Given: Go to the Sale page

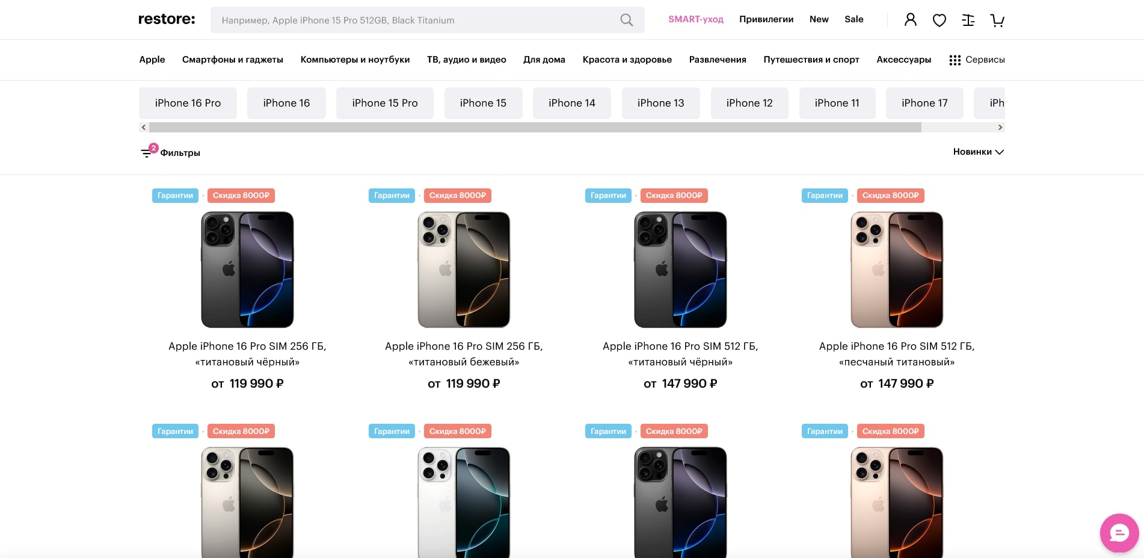Looking at the screenshot, I should point(853,19).
